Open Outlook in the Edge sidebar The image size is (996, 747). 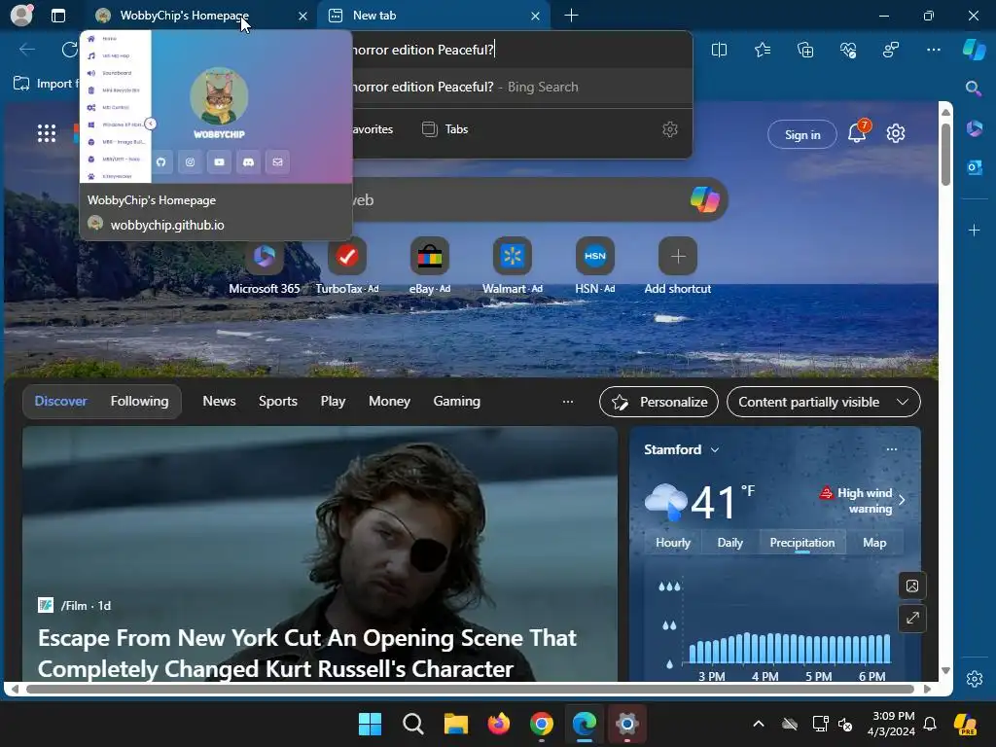tap(974, 167)
